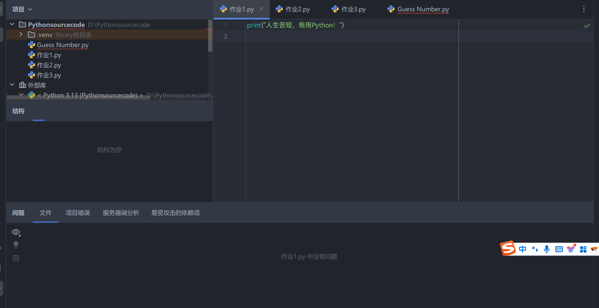Click the eye view options icon
This screenshot has height=308, width=599.
(16, 232)
